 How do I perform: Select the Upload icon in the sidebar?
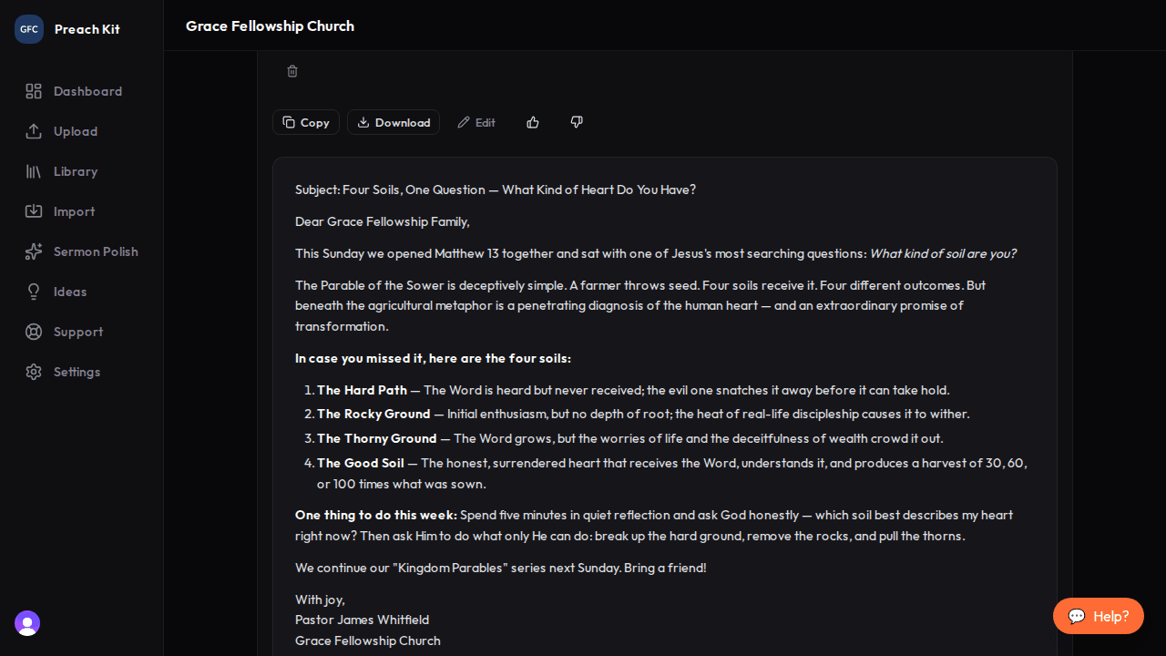click(33, 131)
